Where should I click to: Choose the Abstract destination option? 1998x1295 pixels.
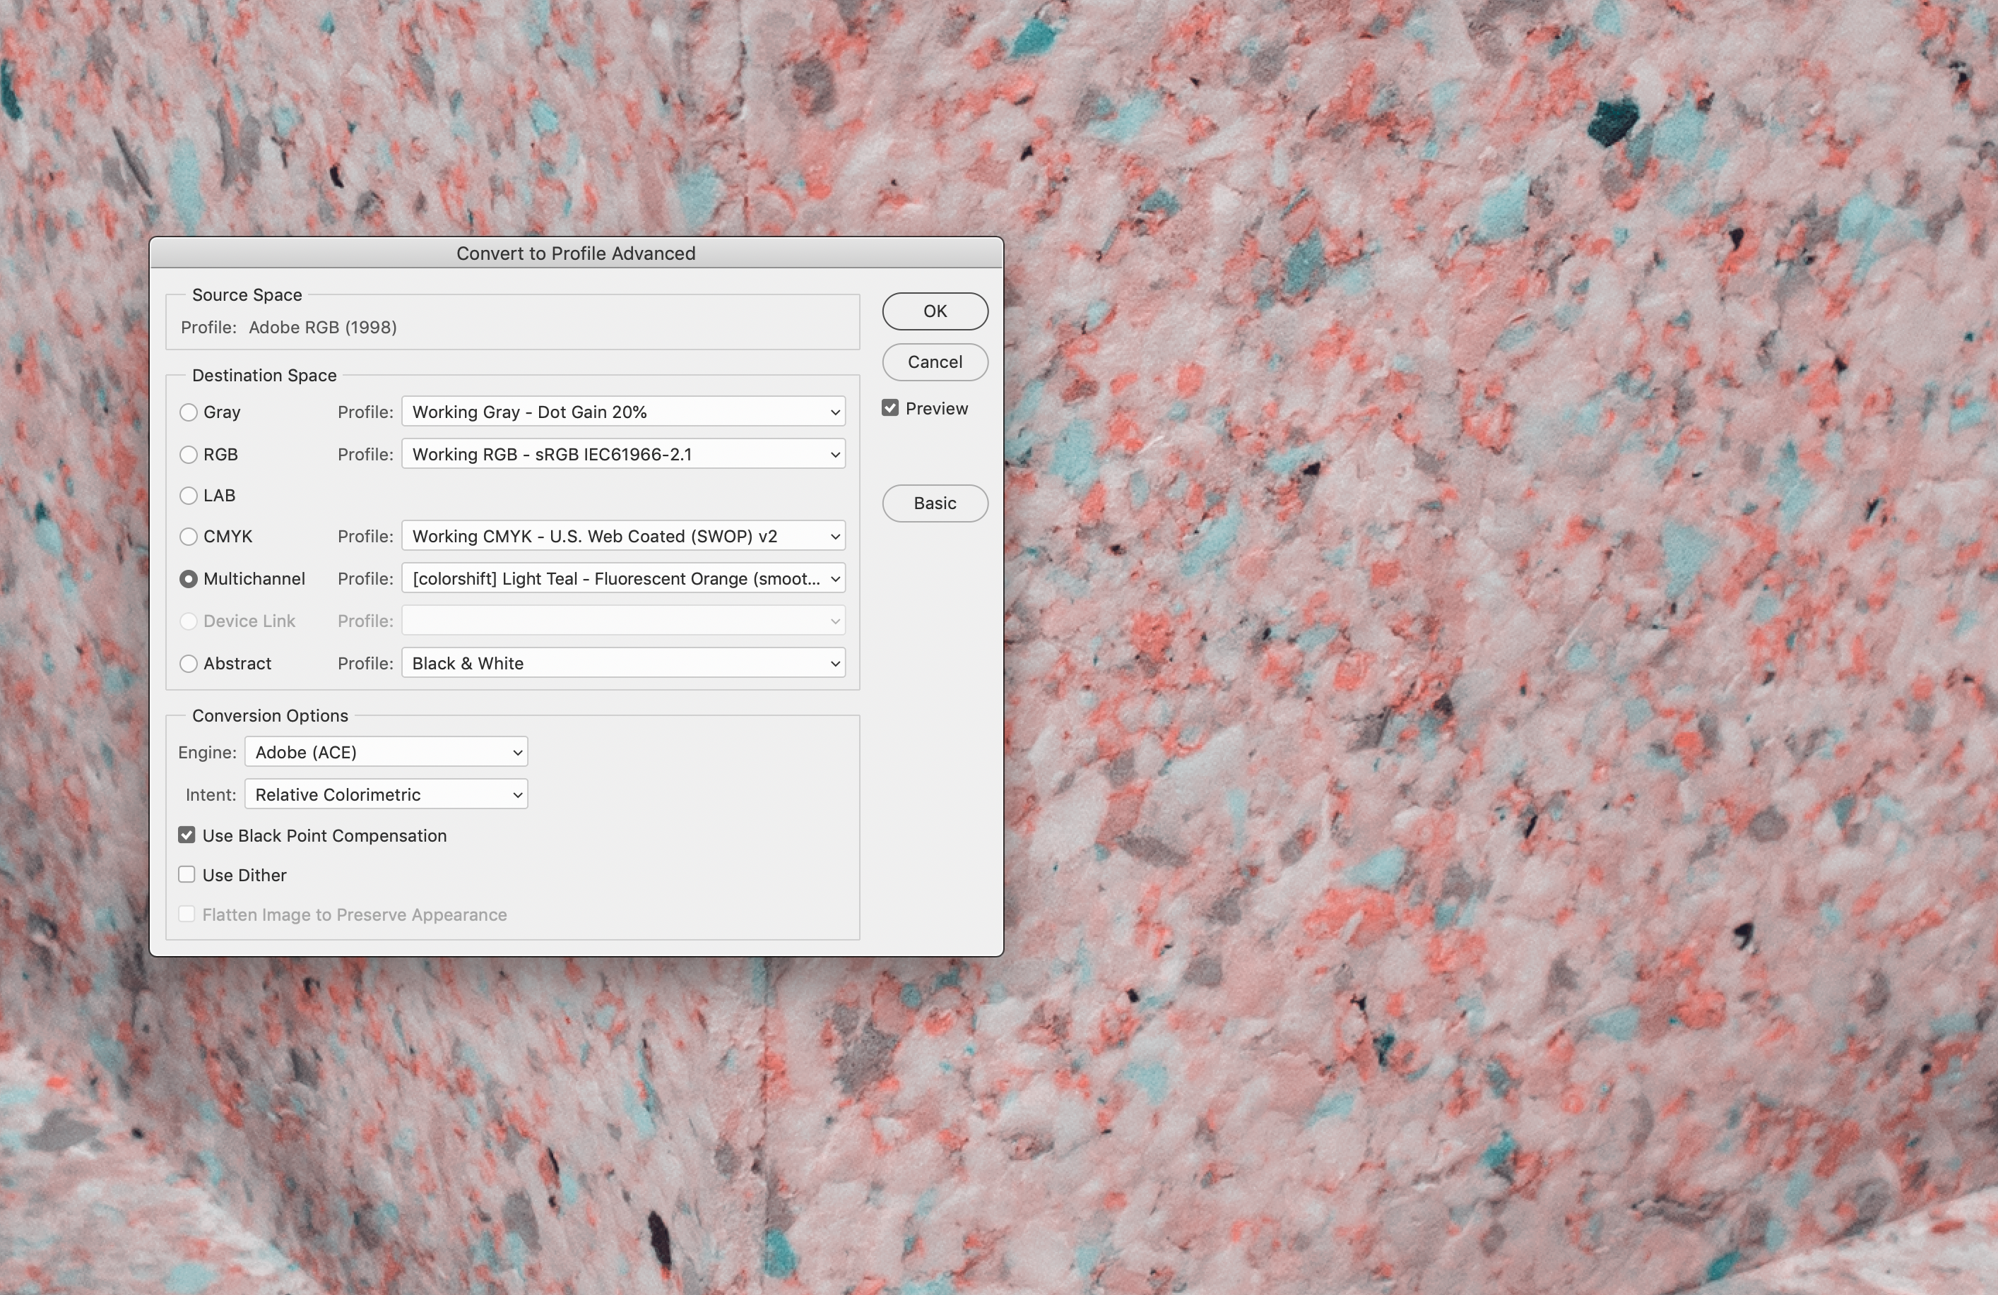pyautogui.click(x=189, y=664)
